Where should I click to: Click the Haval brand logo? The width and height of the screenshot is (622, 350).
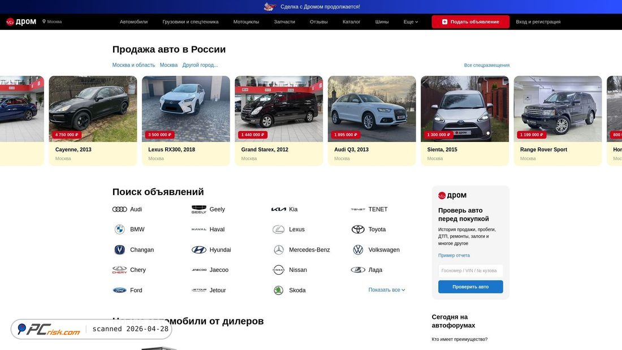click(198, 230)
